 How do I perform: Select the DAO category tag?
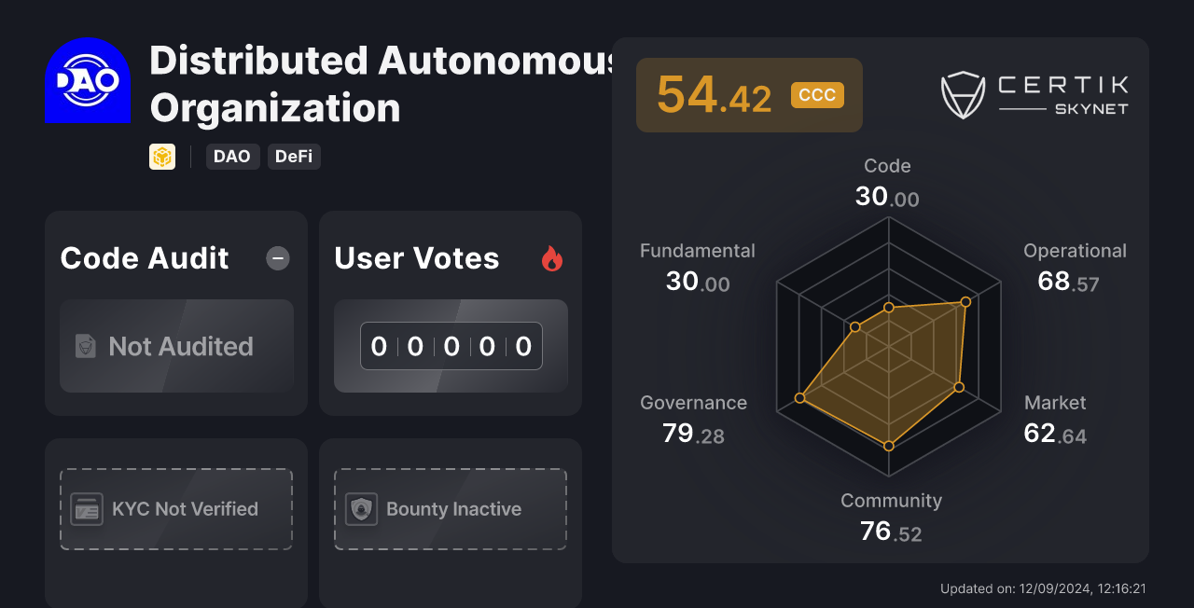click(232, 156)
